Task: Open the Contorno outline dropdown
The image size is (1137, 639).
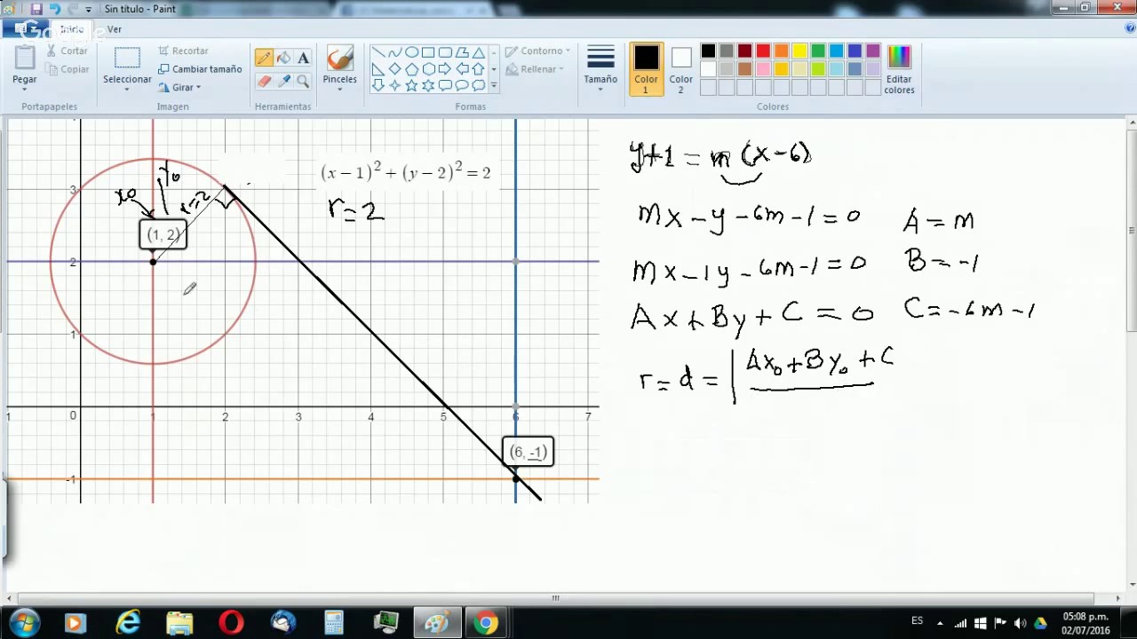Action: 538,51
